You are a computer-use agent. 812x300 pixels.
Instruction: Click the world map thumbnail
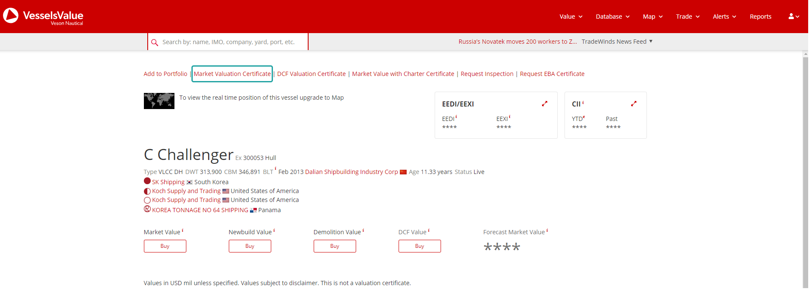point(159,101)
